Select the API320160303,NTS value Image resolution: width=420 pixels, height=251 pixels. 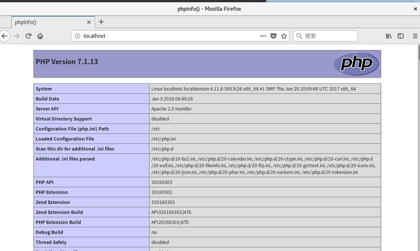pyautogui.click(x=171, y=212)
